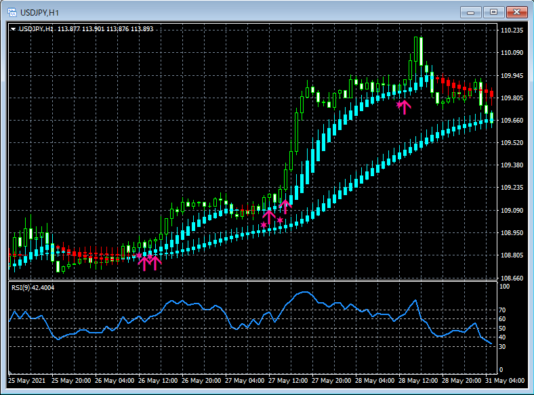Close the USDJPY,H1 chart window
Image resolution: width=534 pixels, height=395 pixels.
[x=516, y=12]
